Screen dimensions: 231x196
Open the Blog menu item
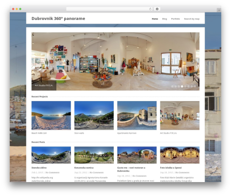tap(164, 19)
